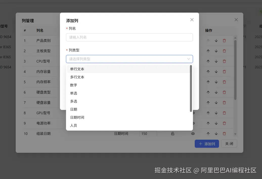This screenshot has height=179, width=262.
Task: Move 电源功率 column down
Action: click(216, 123)
